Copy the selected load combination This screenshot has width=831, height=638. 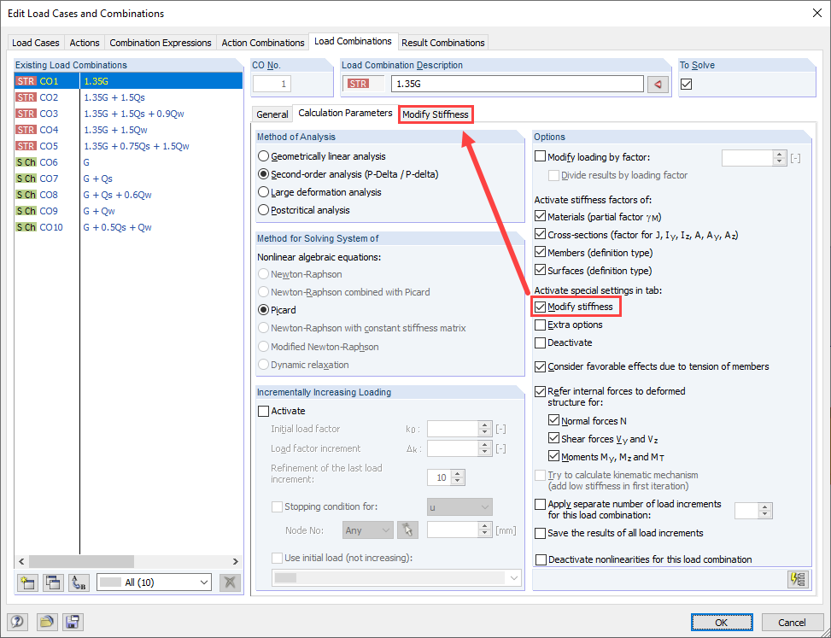point(53,582)
